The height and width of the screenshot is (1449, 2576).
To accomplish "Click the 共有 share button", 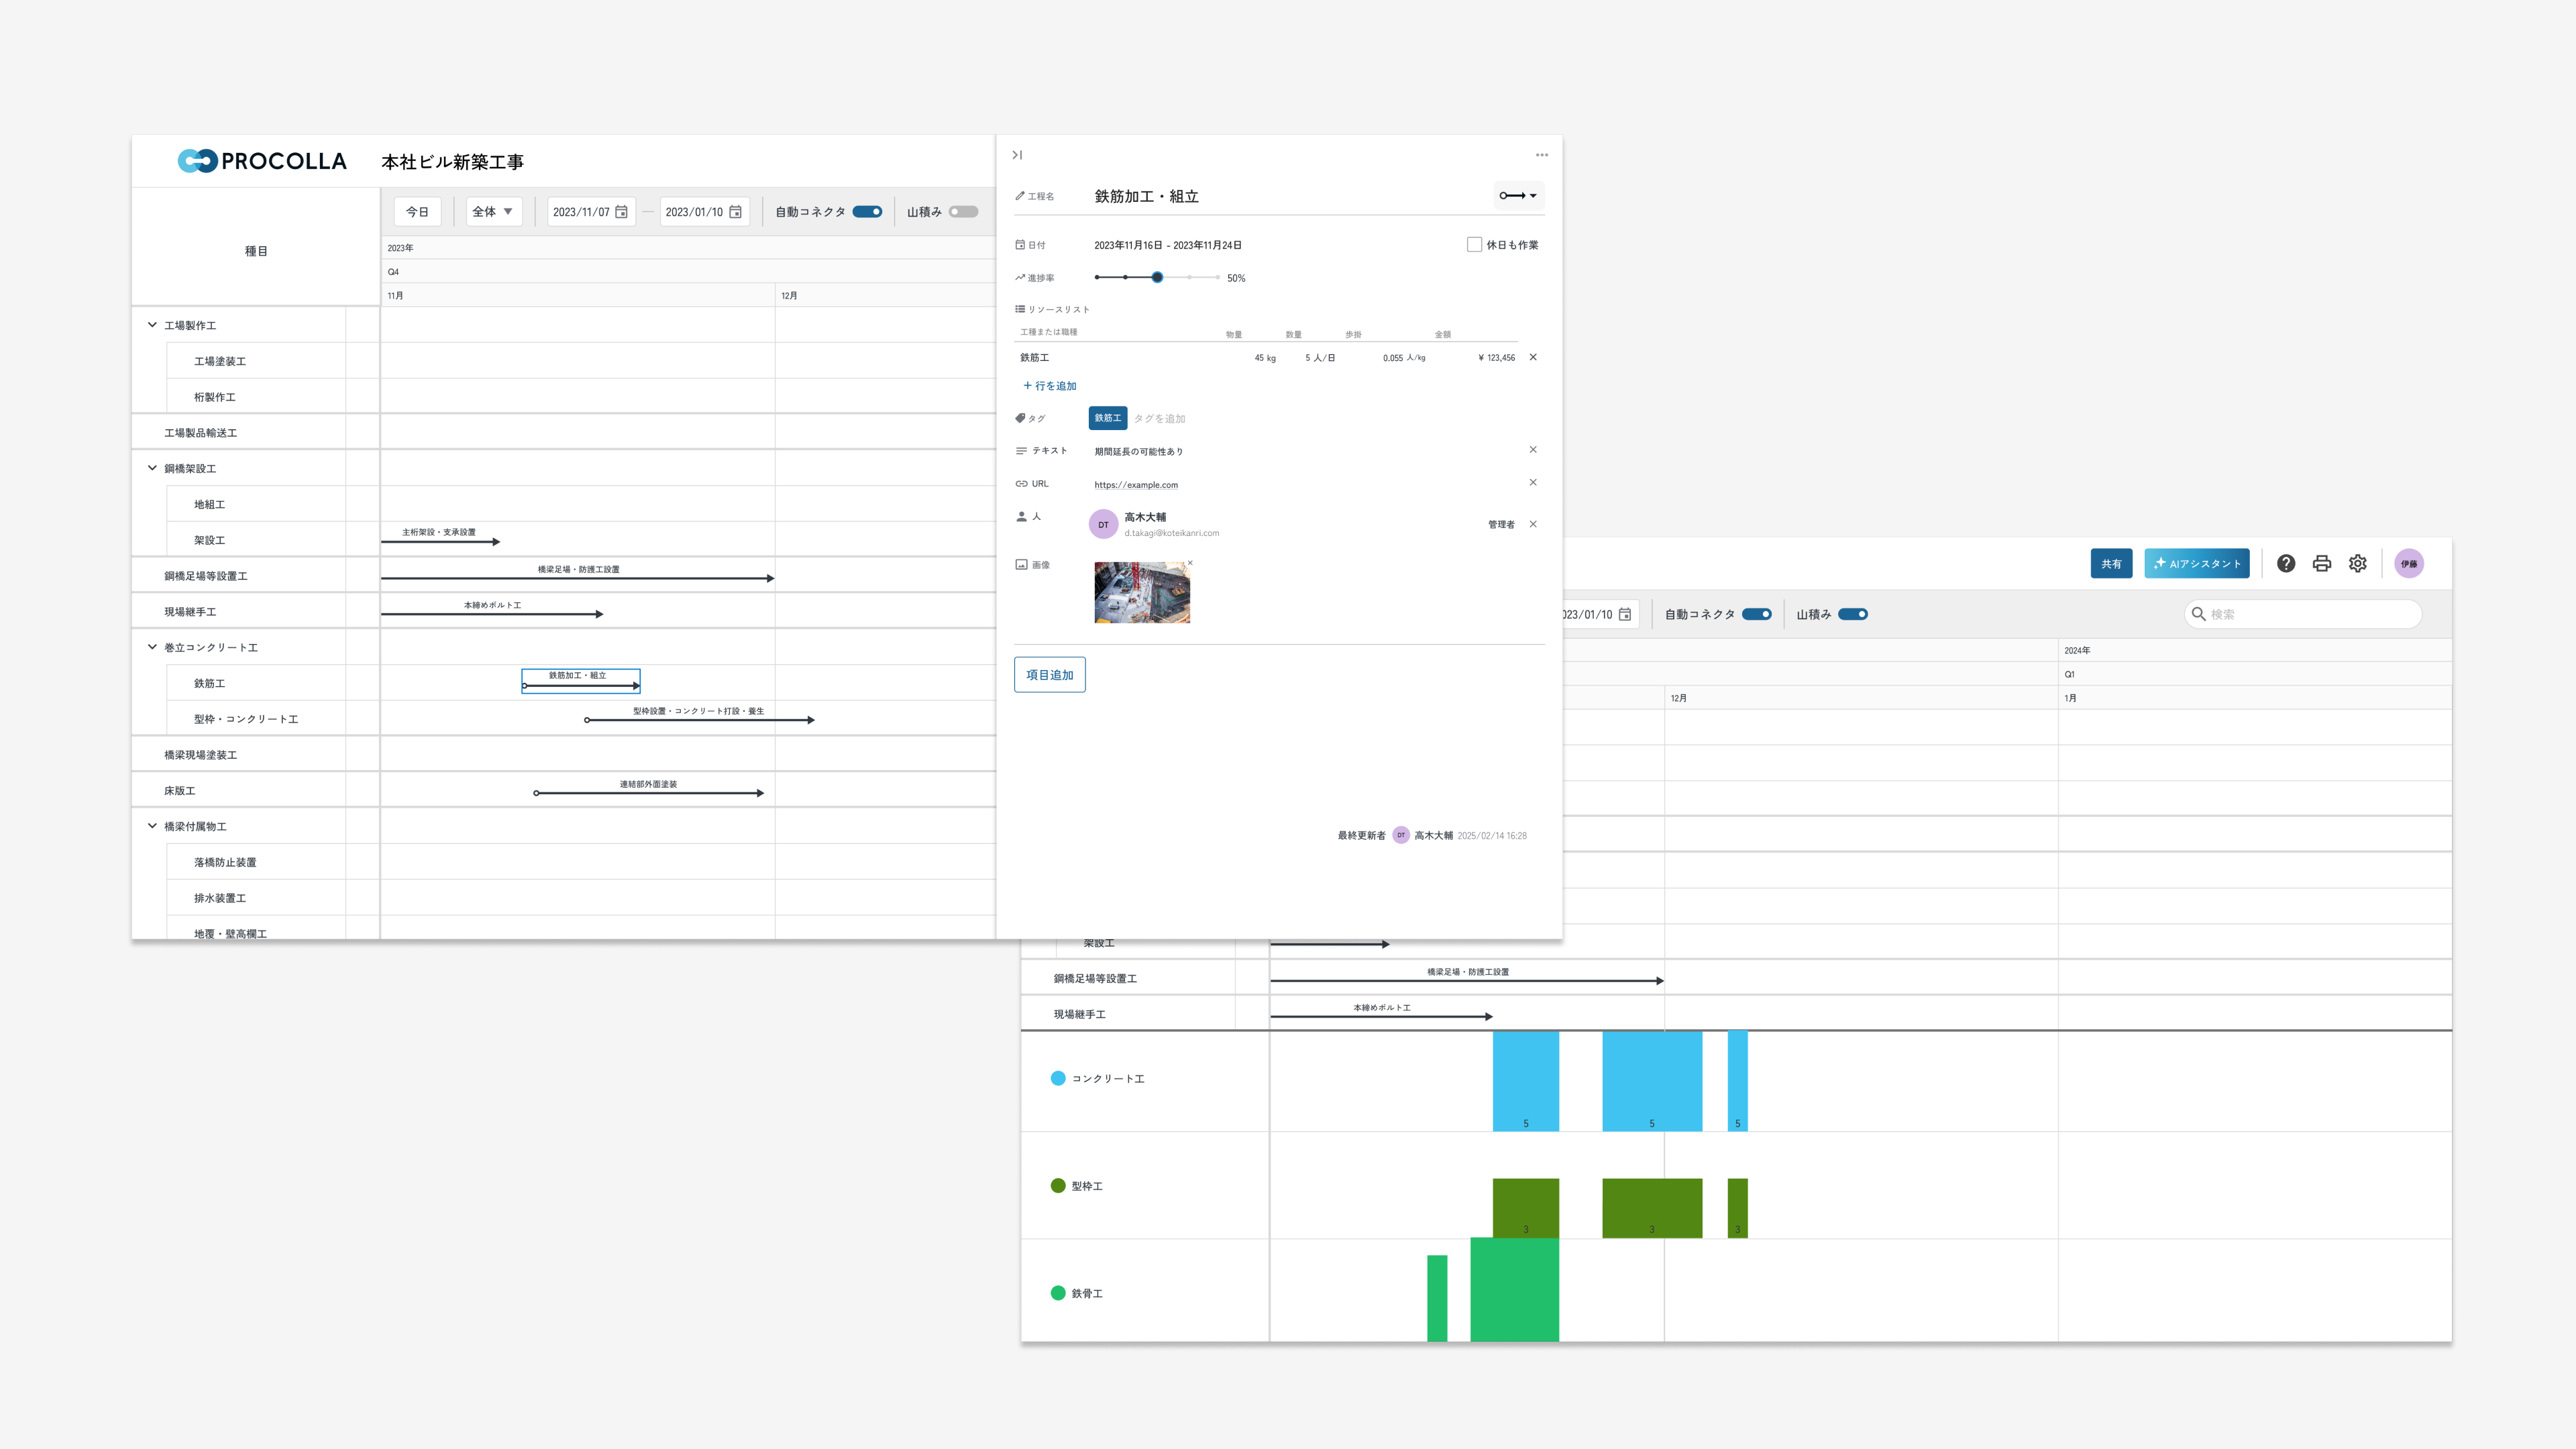I will pyautogui.click(x=2111, y=564).
